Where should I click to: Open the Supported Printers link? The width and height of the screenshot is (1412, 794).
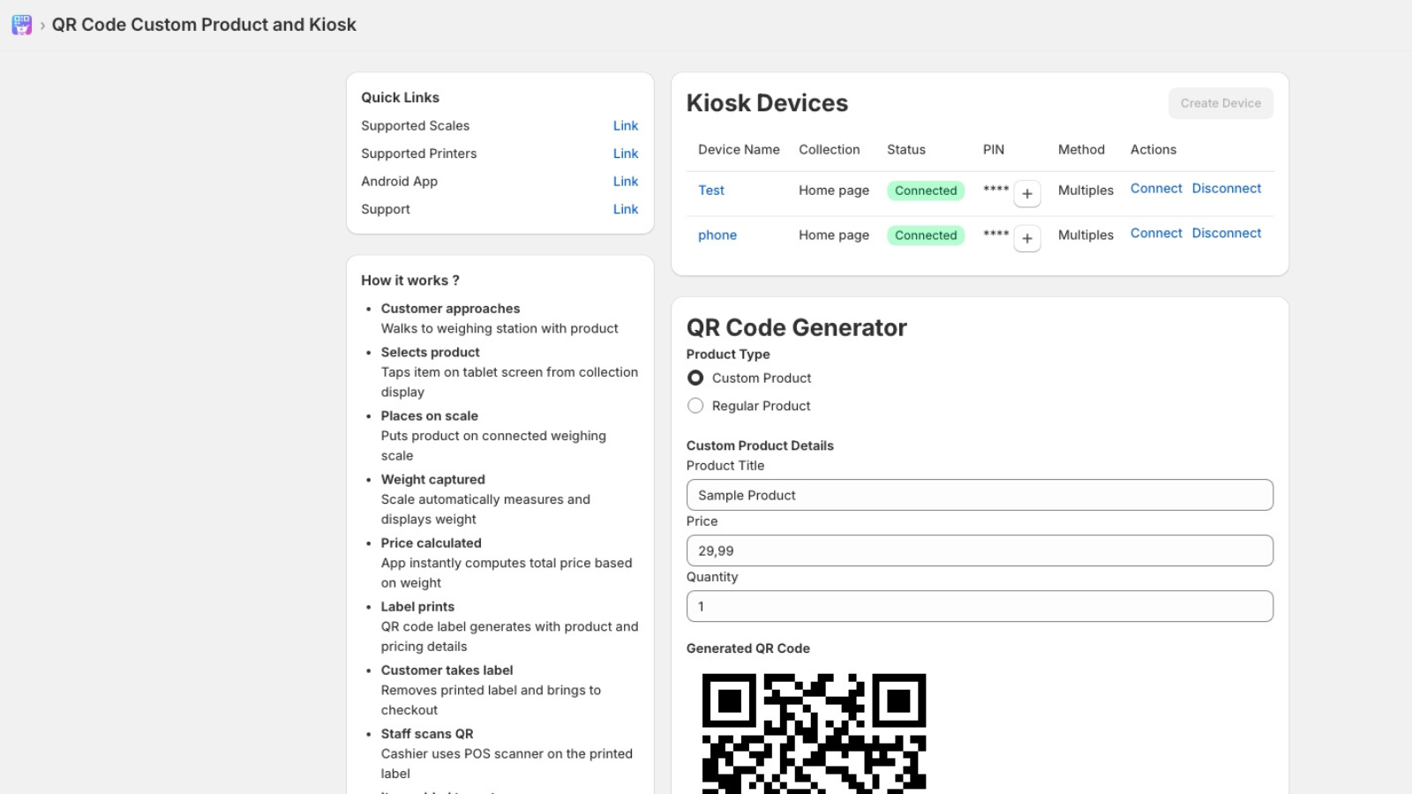625,154
